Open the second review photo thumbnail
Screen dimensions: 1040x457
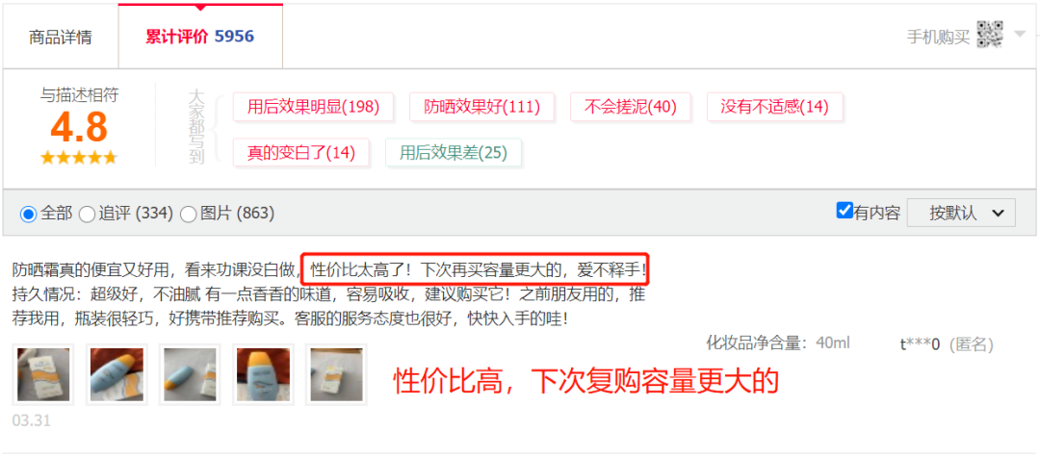(x=117, y=374)
